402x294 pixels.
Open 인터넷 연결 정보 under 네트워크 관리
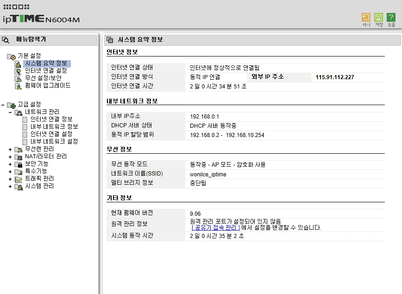pyautogui.click(x=51, y=119)
